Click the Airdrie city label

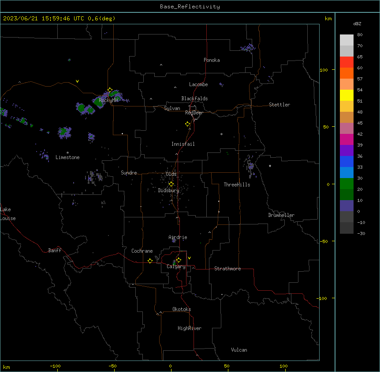(x=178, y=237)
